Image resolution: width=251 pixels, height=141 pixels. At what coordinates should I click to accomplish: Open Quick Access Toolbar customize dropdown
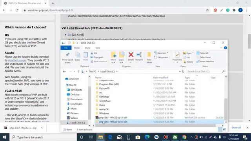tap(77, 43)
